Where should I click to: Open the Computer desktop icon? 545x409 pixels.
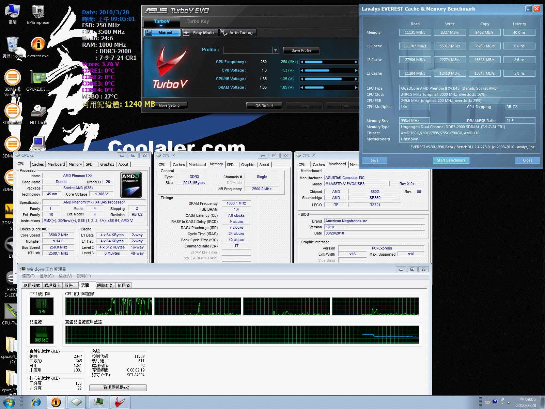13,15
